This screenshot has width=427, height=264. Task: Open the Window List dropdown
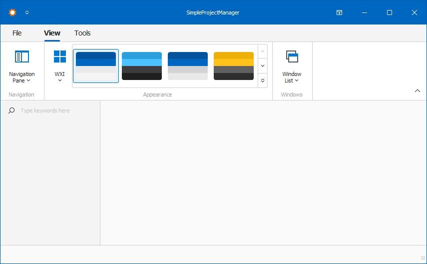click(x=292, y=66)
